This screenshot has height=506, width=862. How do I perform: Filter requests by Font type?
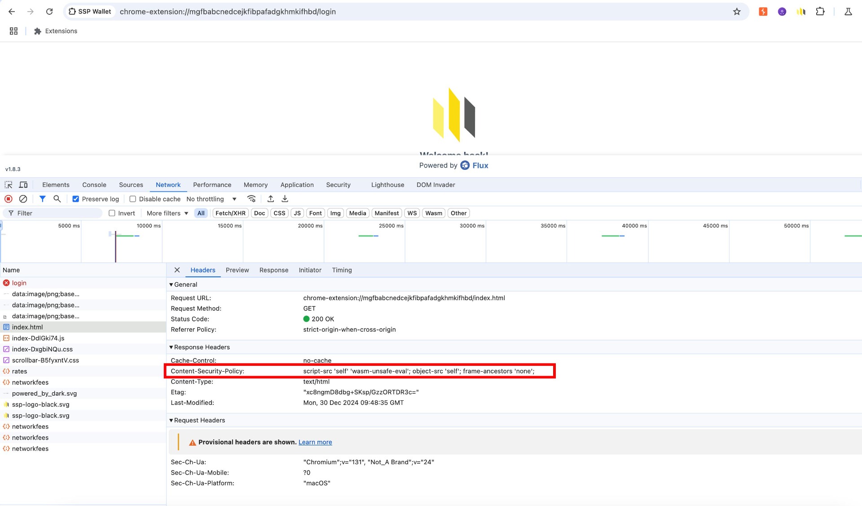pyautogui.click(x=316, y=213)
